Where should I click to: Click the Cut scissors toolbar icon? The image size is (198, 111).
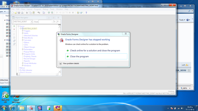click(27, 13)
